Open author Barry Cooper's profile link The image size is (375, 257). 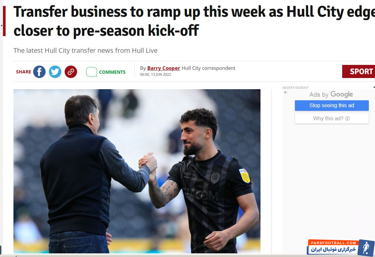coord(164,68)
